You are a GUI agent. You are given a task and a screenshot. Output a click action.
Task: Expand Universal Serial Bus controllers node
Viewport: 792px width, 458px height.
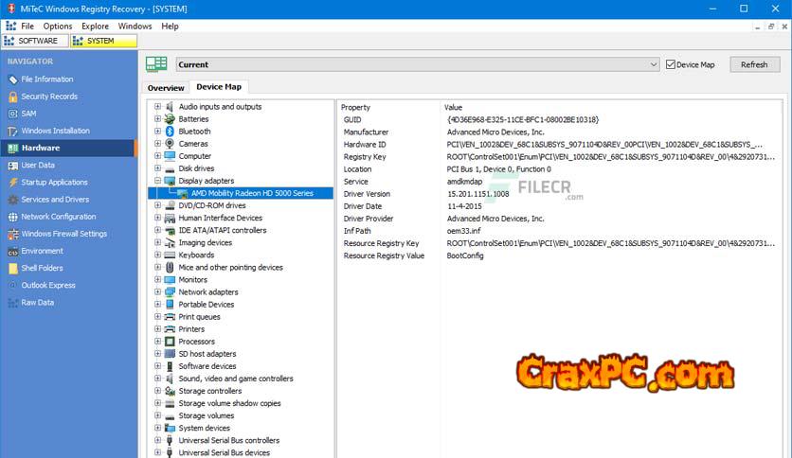pos(157,440)
